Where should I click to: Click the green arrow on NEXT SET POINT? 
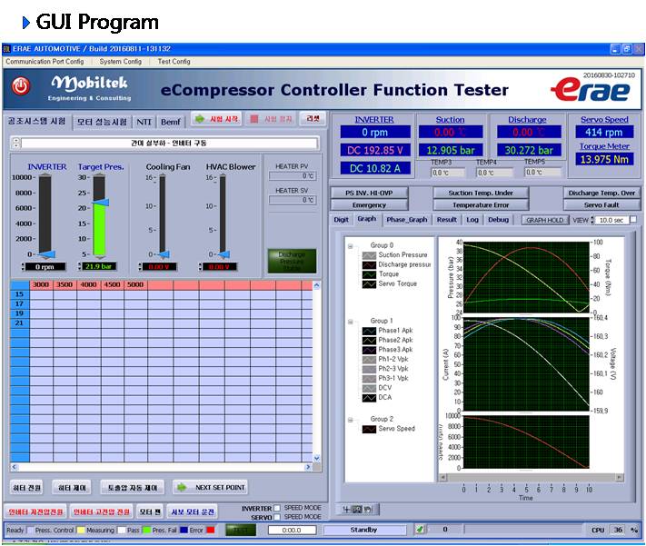(182, 488)
